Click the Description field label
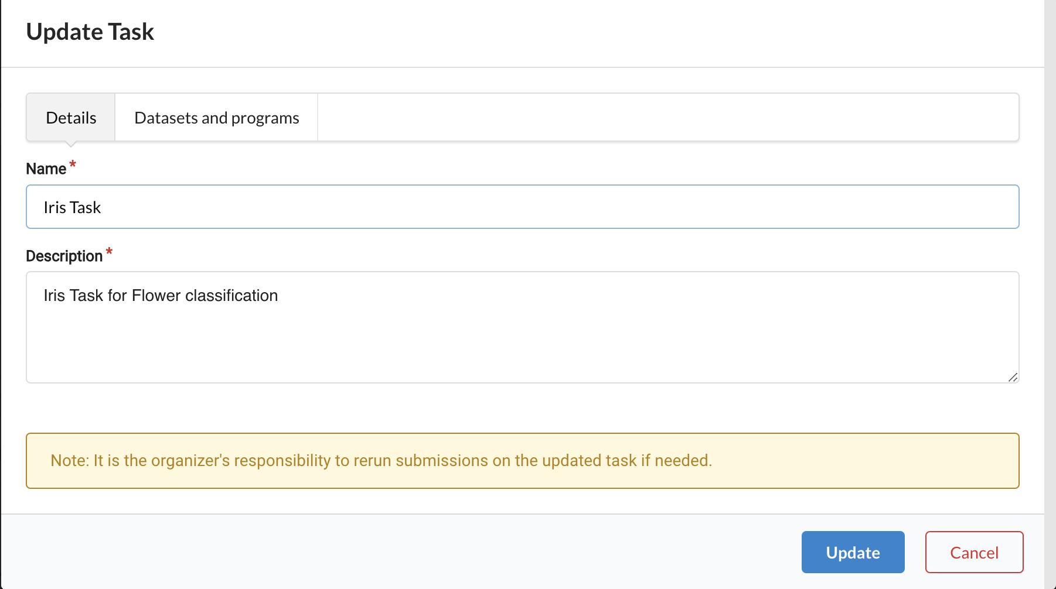This screenshot has width=1056, height=589. click(64, 256)
